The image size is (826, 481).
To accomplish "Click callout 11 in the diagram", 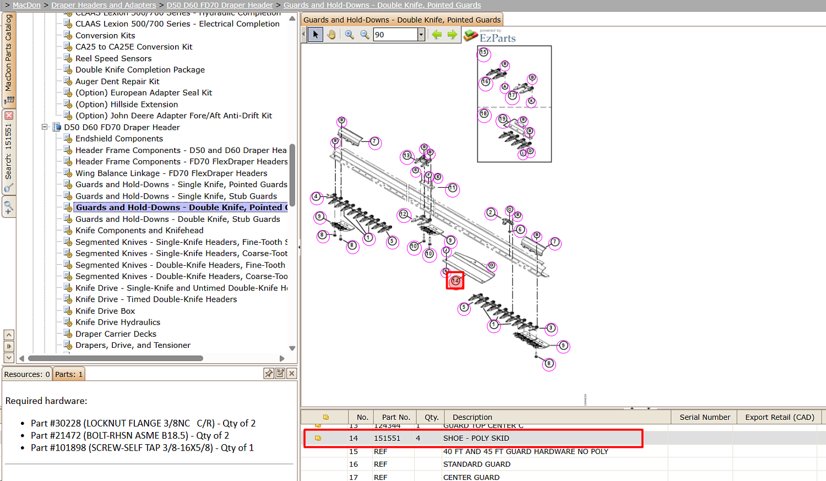I will tap(452, 188).
